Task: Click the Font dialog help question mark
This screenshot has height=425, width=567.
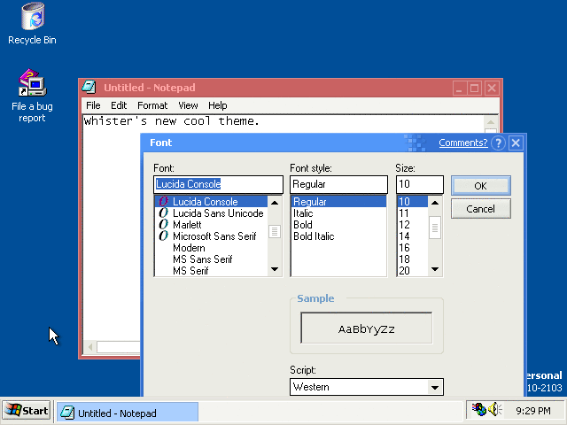Action: click(x=498, y=143)
